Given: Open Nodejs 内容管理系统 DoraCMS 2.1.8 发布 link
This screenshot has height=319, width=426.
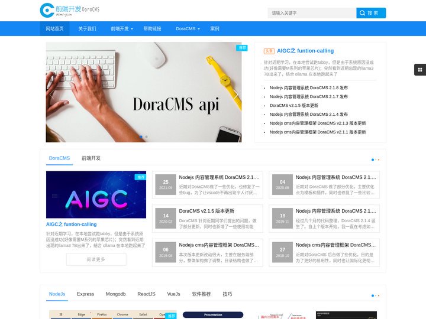Looking at the screenshot, I should [x=309, y=87].
